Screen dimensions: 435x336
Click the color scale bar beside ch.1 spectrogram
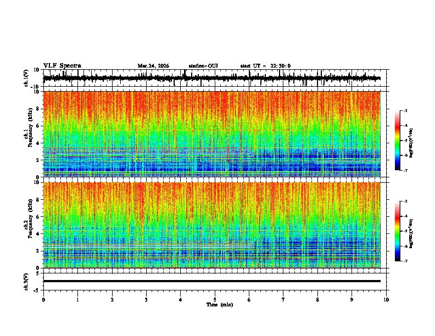398,141
